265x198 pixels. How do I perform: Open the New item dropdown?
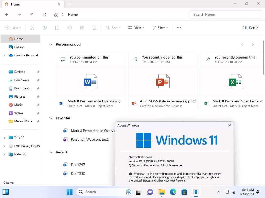(13, 28)
